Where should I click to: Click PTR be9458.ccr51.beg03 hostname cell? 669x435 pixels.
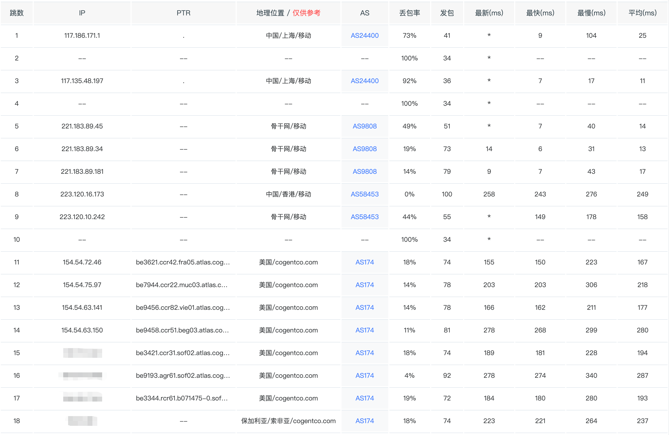pos(182,330)
